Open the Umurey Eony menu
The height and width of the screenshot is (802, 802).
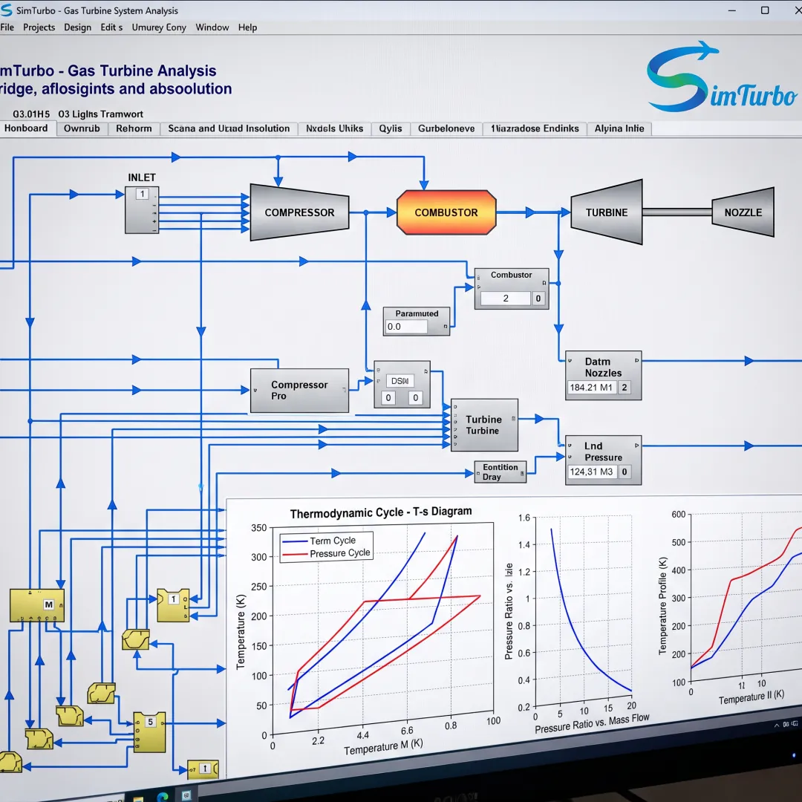coord(159,27)
